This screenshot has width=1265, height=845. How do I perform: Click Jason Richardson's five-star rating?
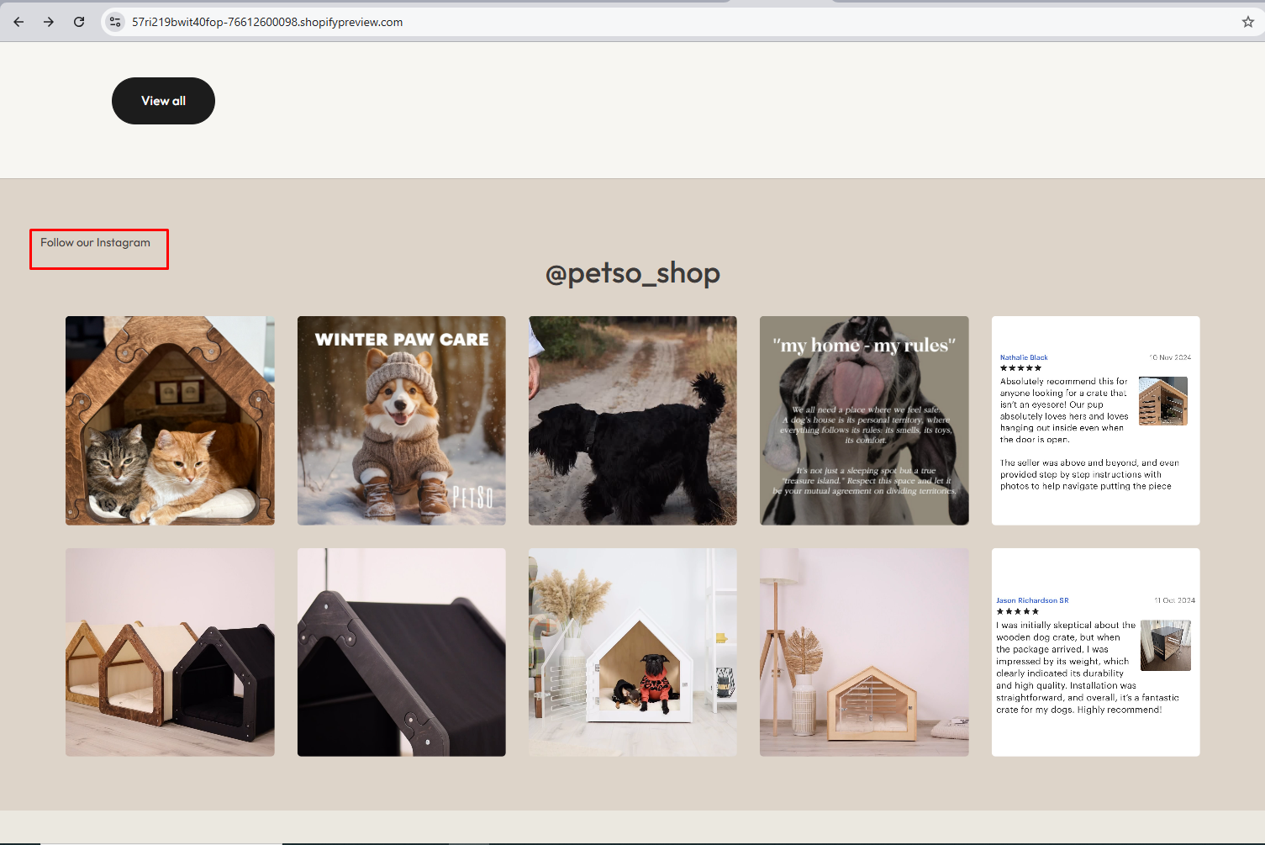pos(1017,611)
